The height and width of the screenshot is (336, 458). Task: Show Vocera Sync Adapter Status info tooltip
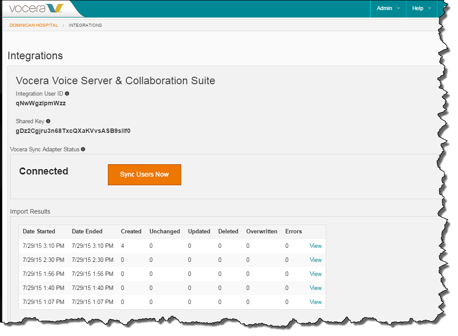coord(83,149)
